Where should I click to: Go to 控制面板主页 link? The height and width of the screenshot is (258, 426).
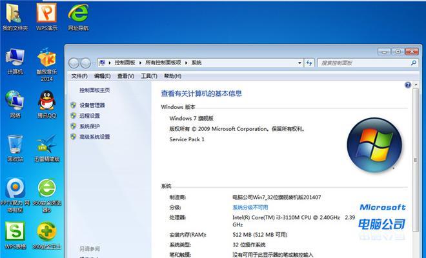94,90
